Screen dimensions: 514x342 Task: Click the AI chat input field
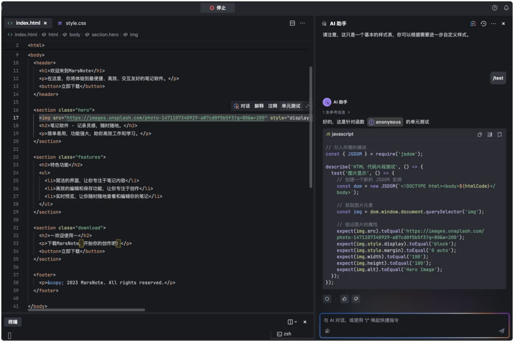click(409, 321)
